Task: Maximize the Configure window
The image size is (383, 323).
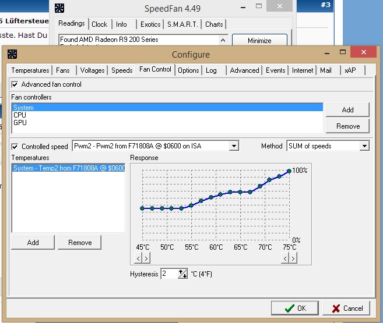Action: pyautogui.click(x=343, y=52)
